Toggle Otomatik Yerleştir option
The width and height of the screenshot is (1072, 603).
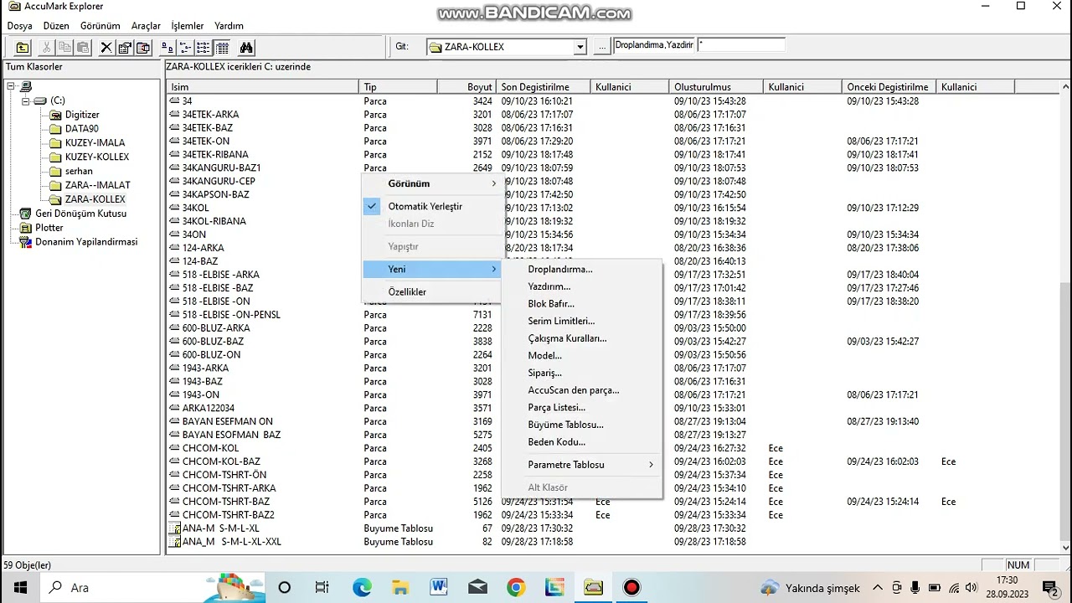432,206
